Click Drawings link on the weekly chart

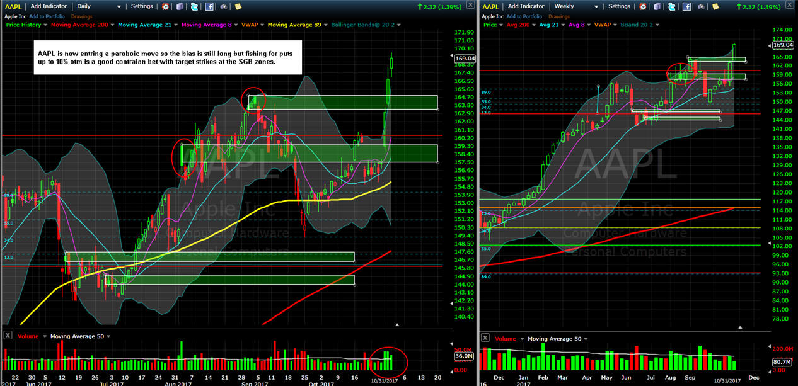click(x=558, y=16)
